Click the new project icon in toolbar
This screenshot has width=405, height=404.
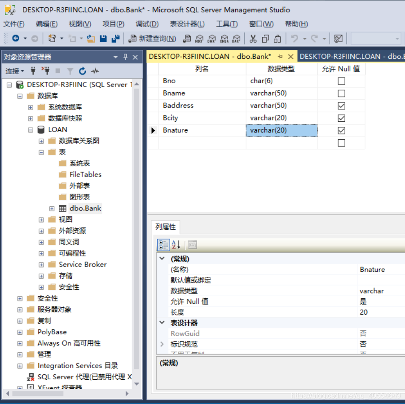pos(52,39)
